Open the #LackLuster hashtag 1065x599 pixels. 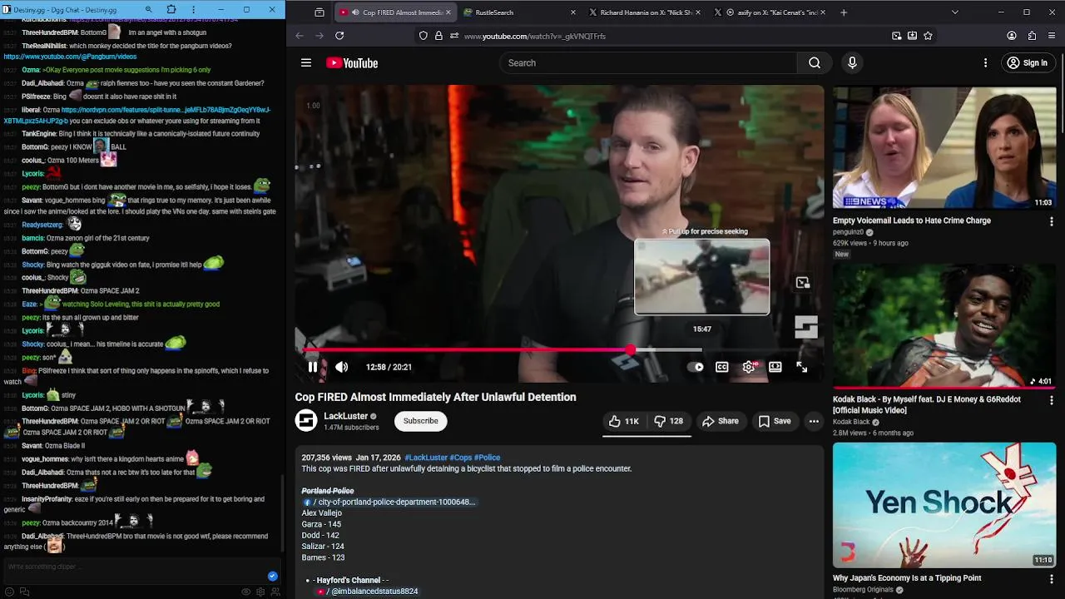425,458
